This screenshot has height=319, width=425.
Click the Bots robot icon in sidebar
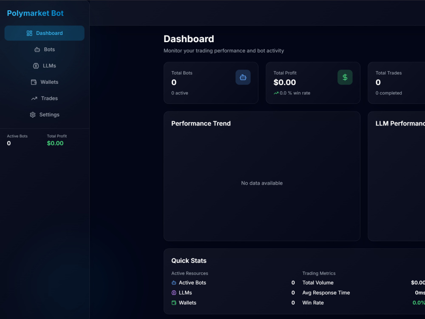coord(37,50)
